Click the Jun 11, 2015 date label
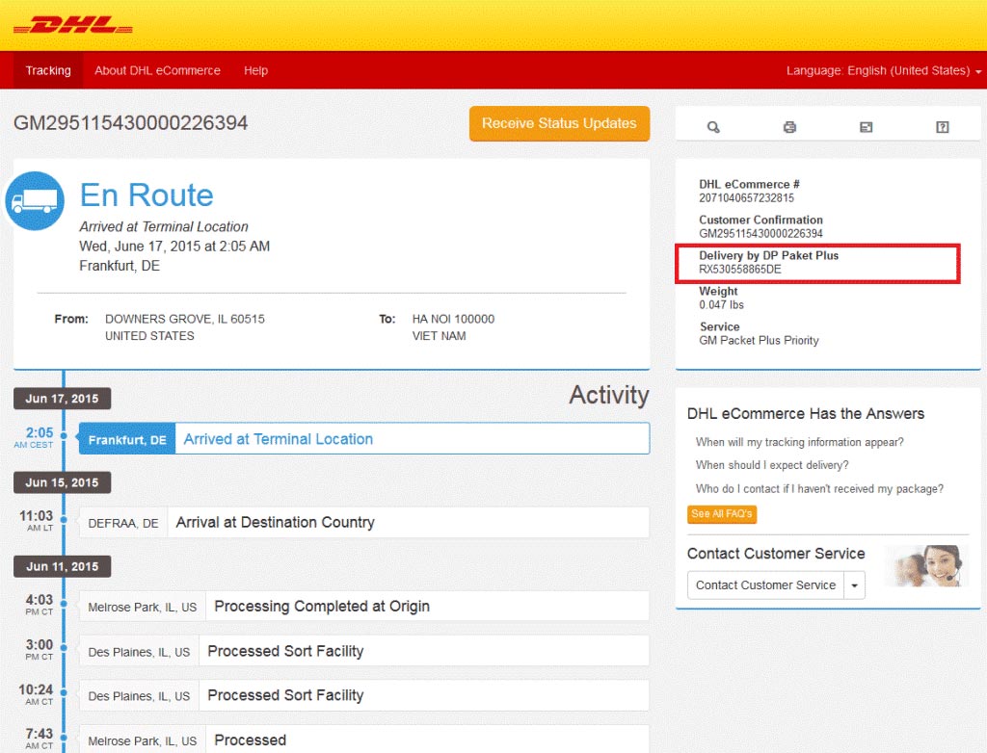987x753 pixels. click(63, 566)
